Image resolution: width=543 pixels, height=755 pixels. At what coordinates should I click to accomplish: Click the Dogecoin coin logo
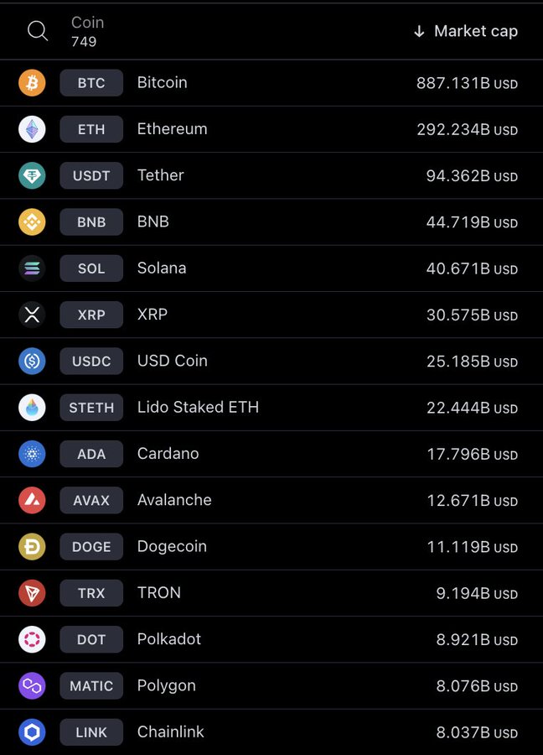pos(32,547)
